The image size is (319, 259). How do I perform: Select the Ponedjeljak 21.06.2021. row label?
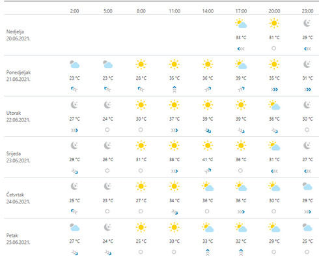tap(18, 76)
